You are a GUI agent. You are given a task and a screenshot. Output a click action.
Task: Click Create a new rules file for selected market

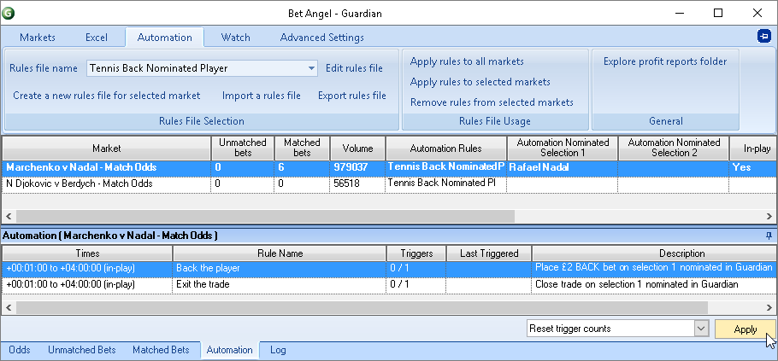(107, 96)
